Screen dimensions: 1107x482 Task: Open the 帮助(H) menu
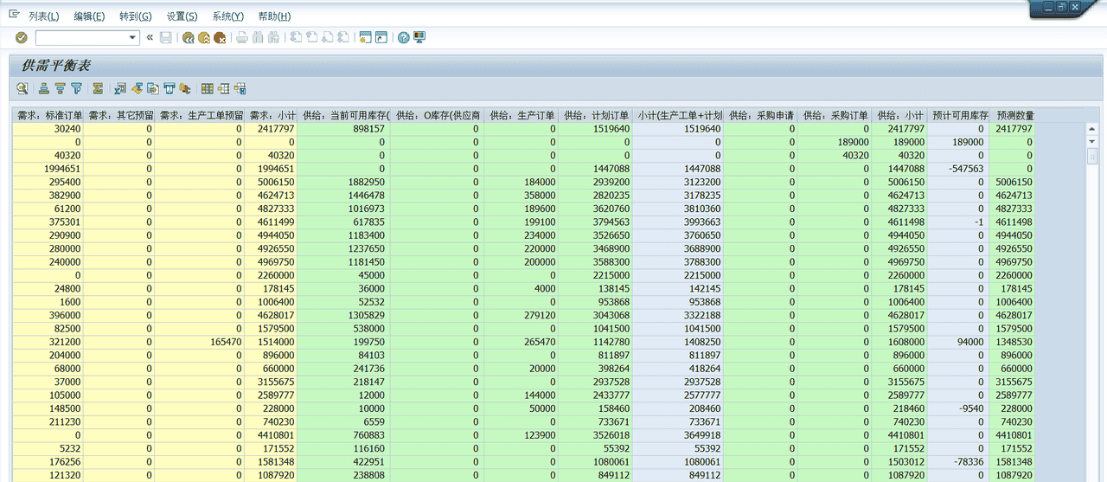coord(274,16)
